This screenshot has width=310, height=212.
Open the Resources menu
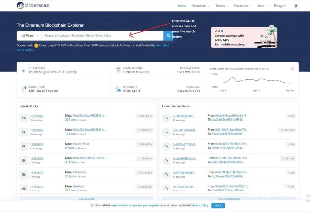[x=242, y=6]
